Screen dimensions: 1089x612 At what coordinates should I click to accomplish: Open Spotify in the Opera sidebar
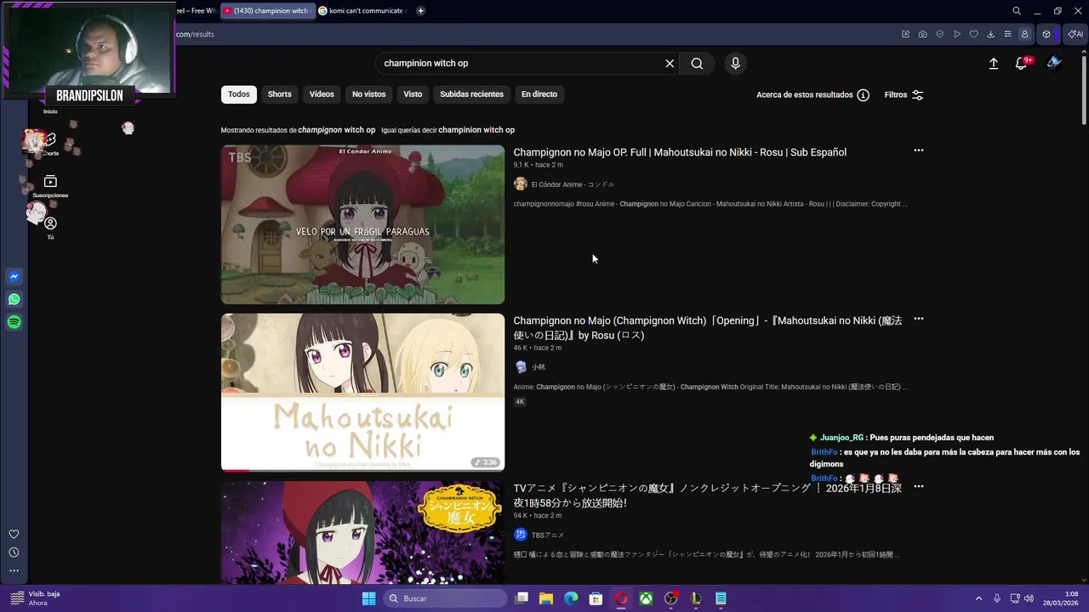pos(14,322)
